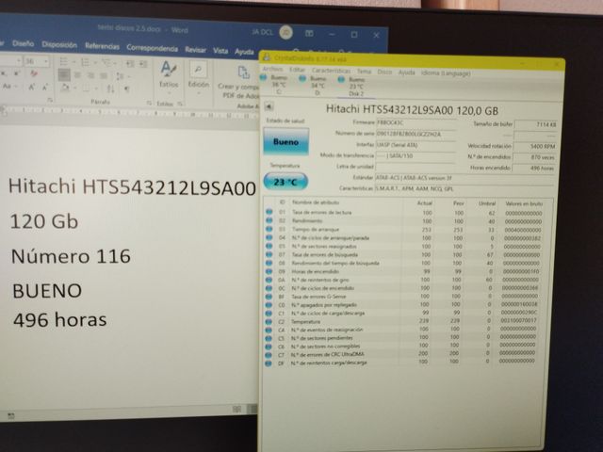Image resolution: width=603 pixels, height=452 pixels.
Task: Click the status circle for attribute 01
Action: tap(269, 212)
